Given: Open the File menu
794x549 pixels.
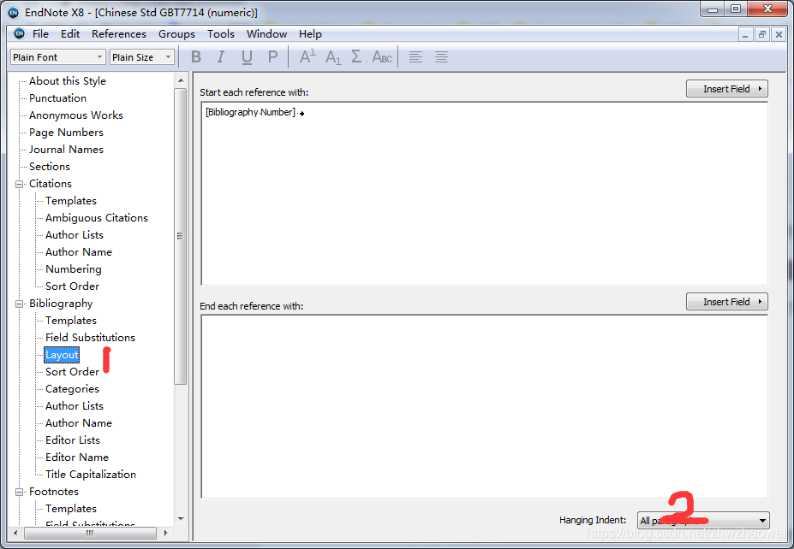Looking at the screenshot, I should tap(40, 34).
